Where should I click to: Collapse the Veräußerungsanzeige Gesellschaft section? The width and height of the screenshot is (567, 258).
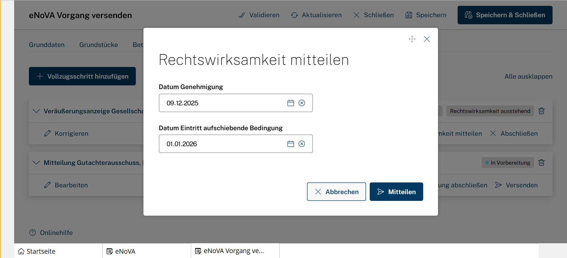tap(36, 111)
